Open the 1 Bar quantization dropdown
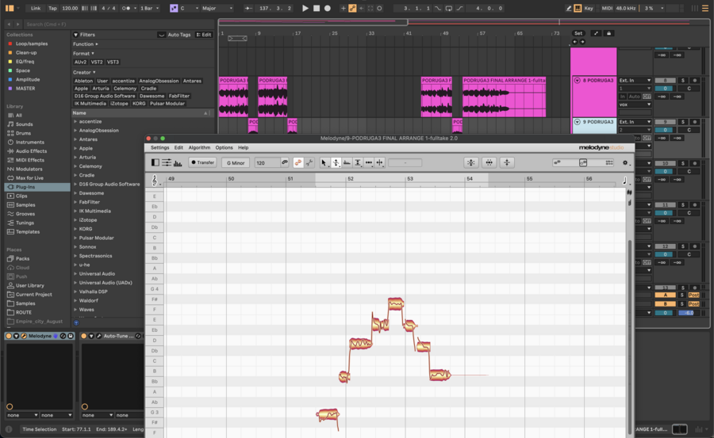 point(150,8)
